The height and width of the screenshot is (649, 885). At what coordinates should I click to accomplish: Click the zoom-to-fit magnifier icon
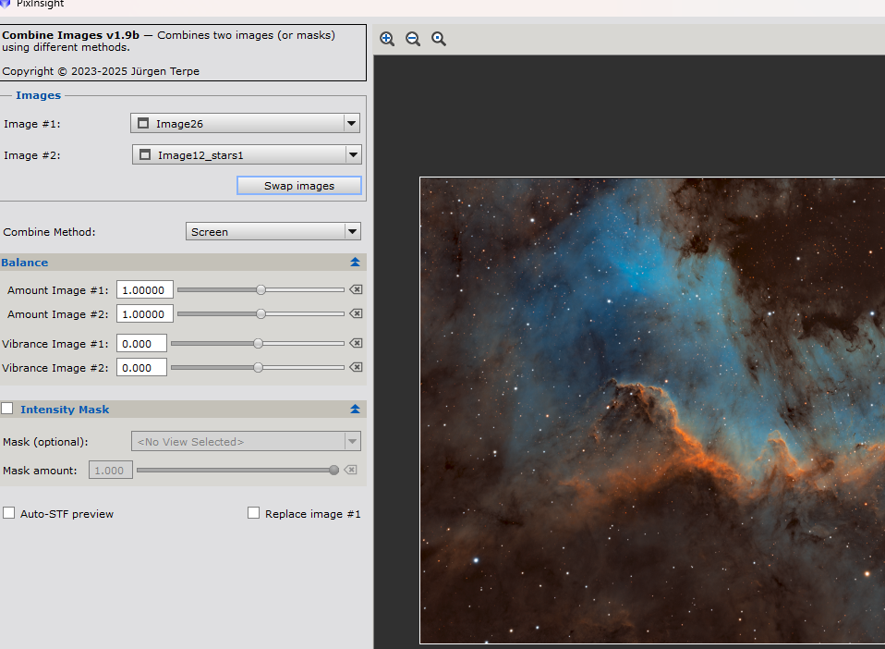tap(439, 39)
